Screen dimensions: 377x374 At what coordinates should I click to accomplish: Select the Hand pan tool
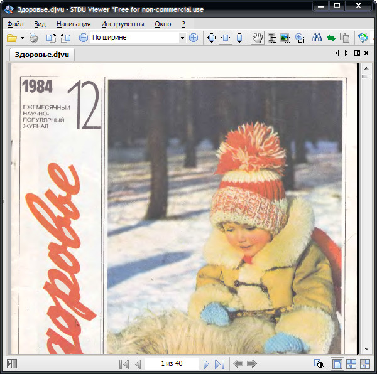click(x=258, y=38)
